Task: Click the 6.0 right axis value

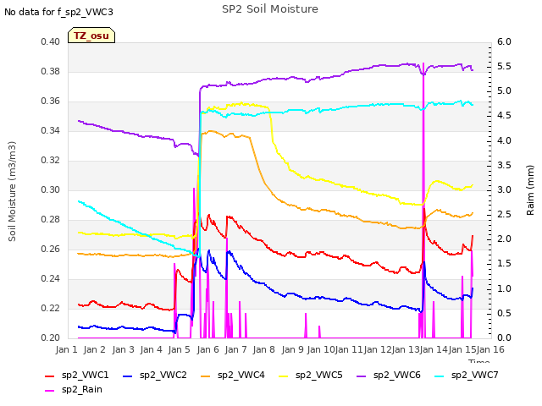Action: [x=504, y=41]
